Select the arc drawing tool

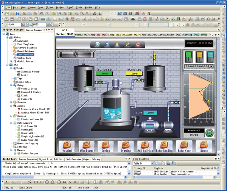click(70, 182)
